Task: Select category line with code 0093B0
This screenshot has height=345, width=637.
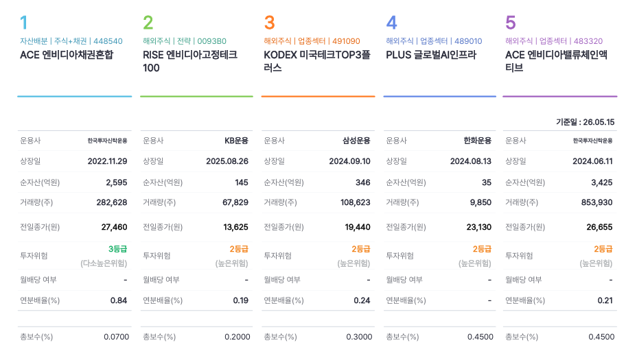Action: [x=185, y=41]
